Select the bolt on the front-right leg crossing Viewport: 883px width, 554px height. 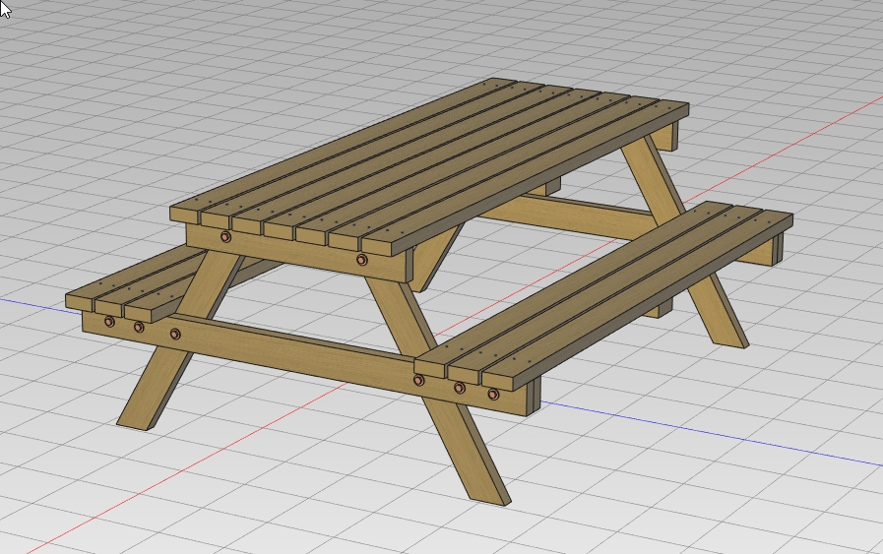[x=419, y=380]
